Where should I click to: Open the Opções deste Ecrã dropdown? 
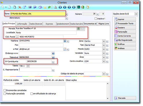tap(136, 14)
